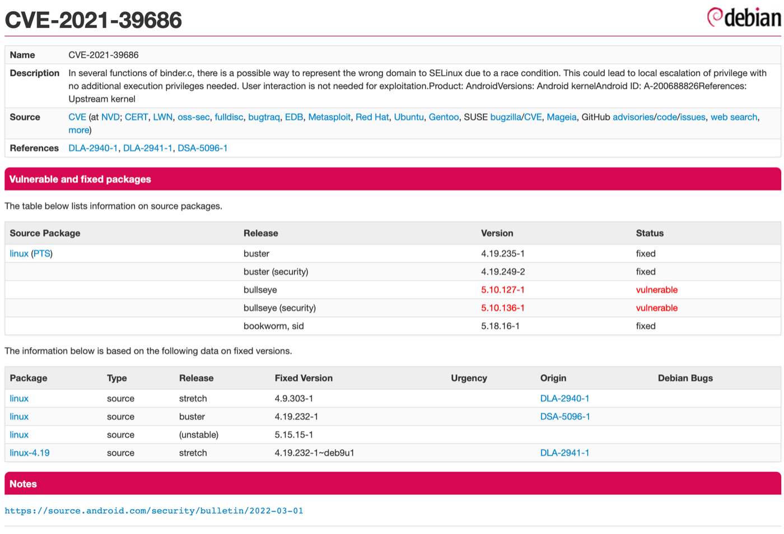784x534 pixels.
Task: Open the Gentoo source link
Action: click(444, 117)
